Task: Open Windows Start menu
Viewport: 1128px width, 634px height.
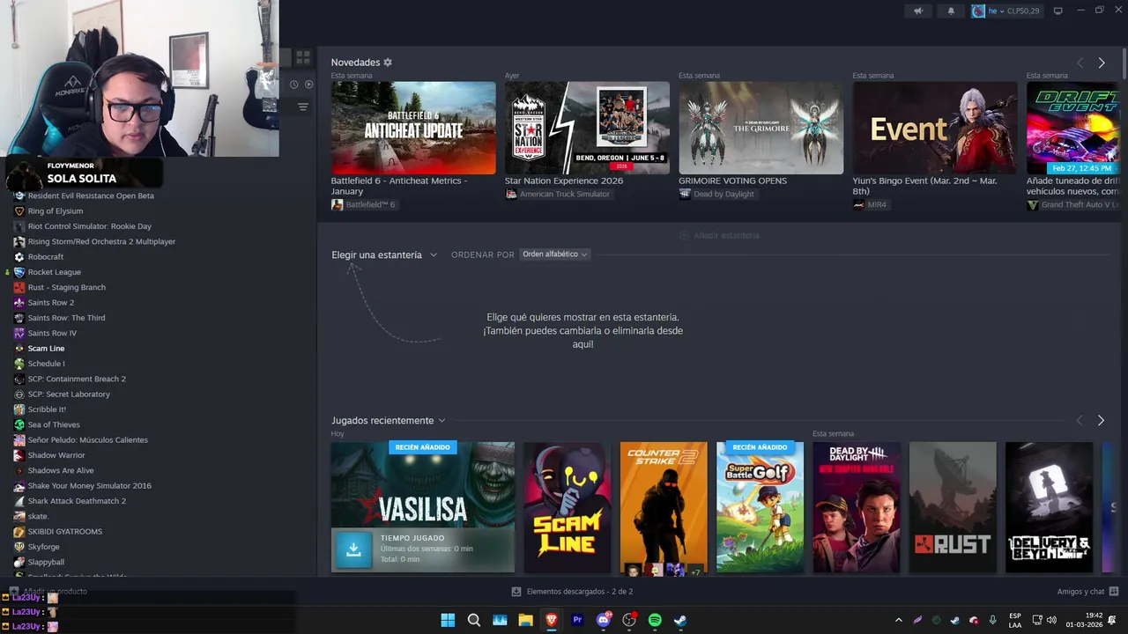Action: 448,620
